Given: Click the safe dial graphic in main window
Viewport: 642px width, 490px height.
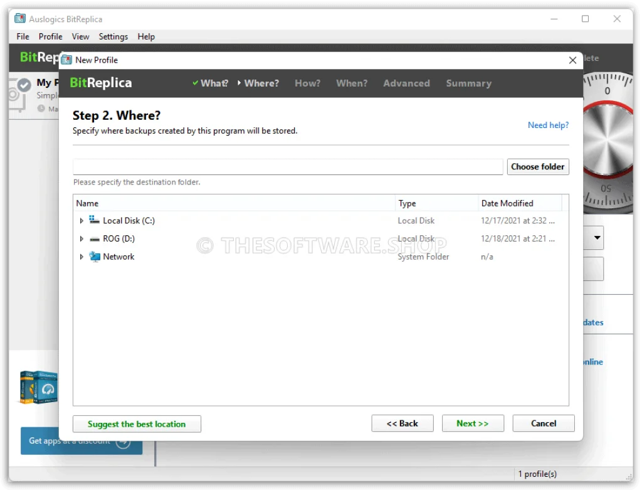Looking at the screenshot, I should [x=608, y=144].
